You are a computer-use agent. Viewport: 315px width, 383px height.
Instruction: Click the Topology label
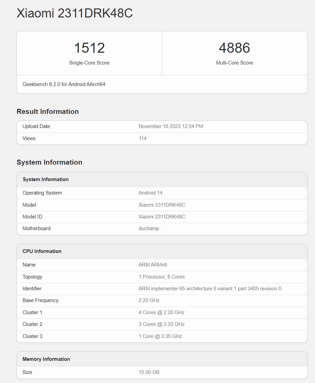(x=33, y=277)
